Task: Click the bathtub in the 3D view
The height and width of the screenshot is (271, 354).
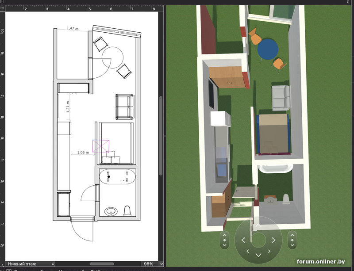Action: point(275,169)
